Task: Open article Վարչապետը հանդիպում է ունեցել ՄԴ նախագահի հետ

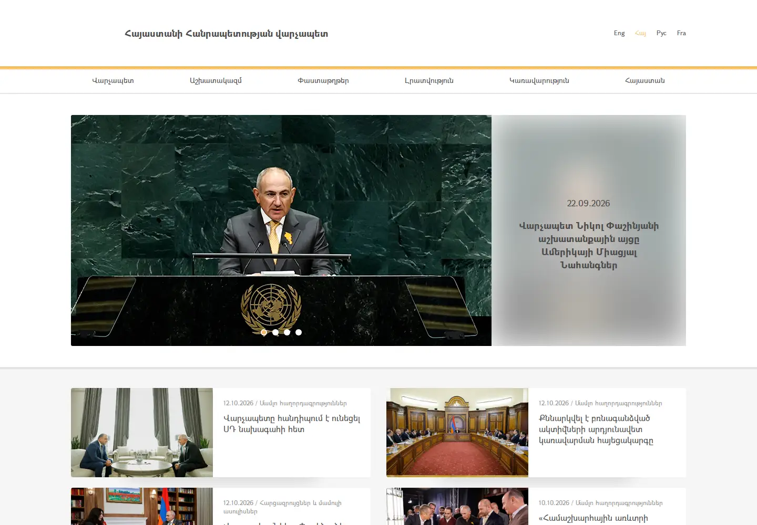Action: pos(292,424)
